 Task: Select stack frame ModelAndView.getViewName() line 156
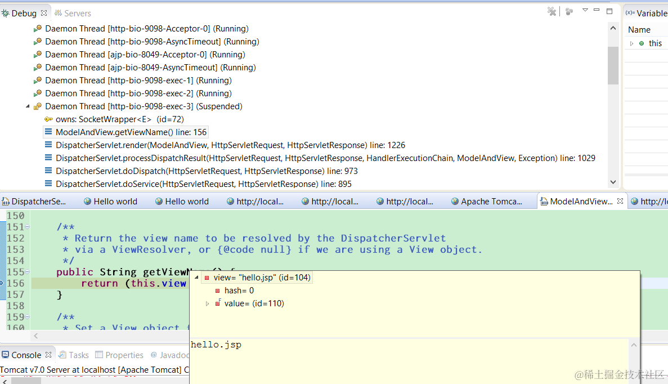[x=131, y=132]
